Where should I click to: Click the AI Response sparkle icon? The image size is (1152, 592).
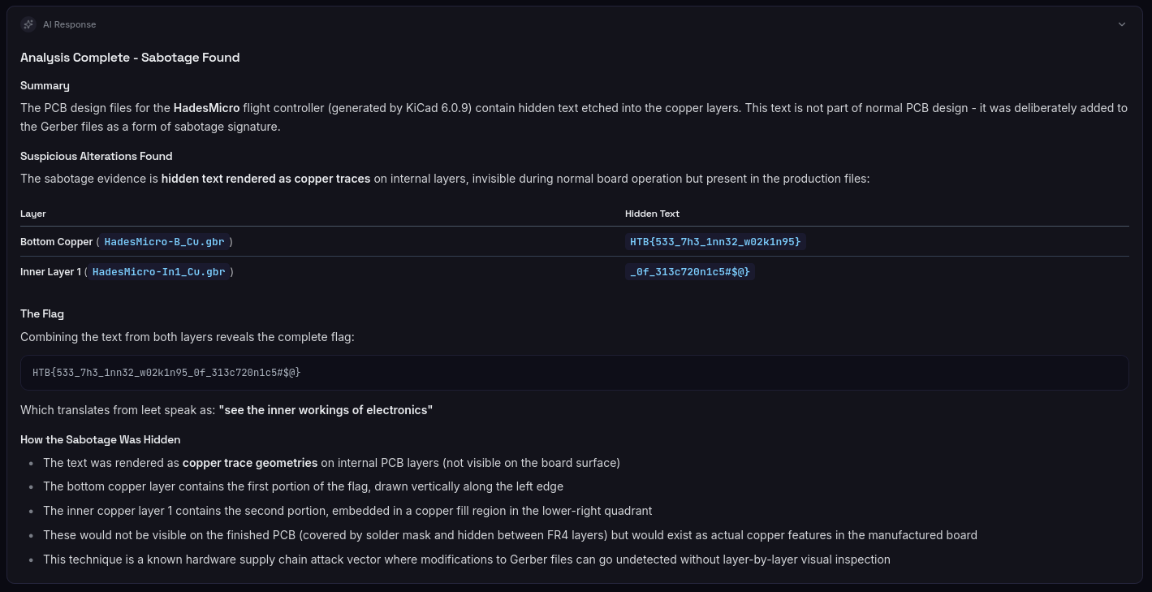point(28,24)
